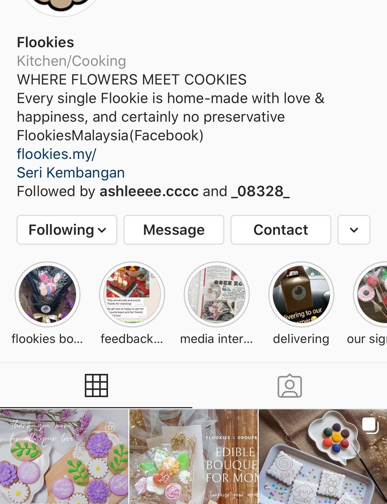Screen dimensions: 387x504
Task: Tap the Flookies profile picture
Action: 61,7
